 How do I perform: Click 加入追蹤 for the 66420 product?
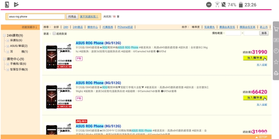(x=262, y=105)
